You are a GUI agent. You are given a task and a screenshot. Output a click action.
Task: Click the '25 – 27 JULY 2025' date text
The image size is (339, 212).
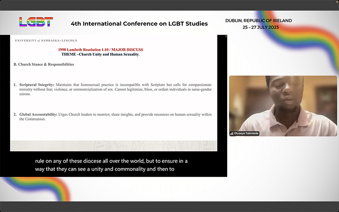coord(261,28)
